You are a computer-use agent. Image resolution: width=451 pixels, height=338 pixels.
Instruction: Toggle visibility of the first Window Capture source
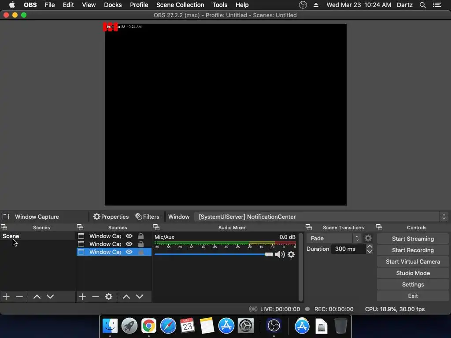coord(129,236)
